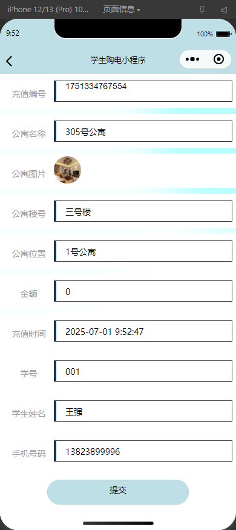236x530 pixels.
Task: Submit the form with 提交 button
Action: click(x=118, y=492)
